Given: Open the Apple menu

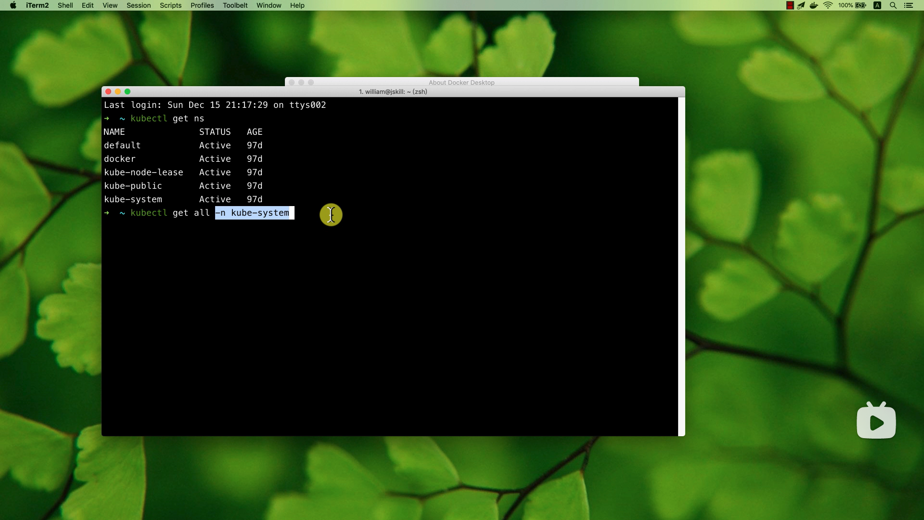Looking at the screenshot, I should pos(13,5).
